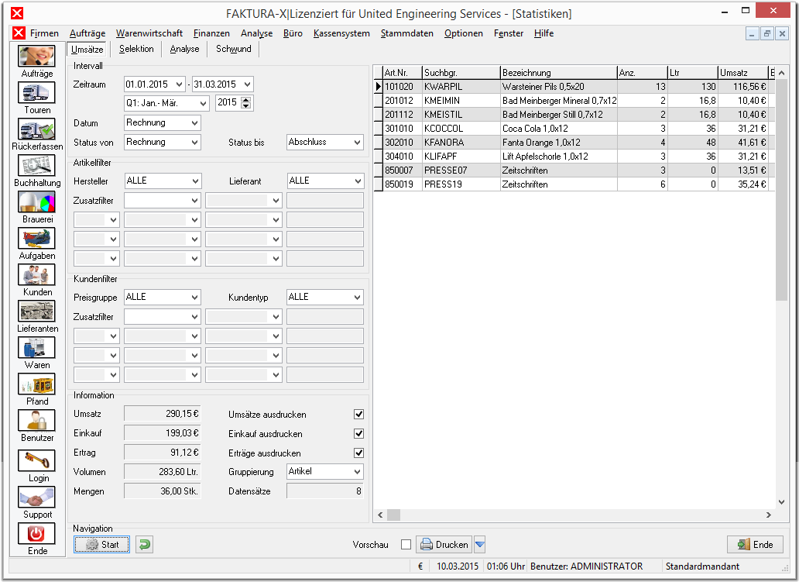Image resolution: width=799 pixels, height=582 pixels.
Task: Open the Warenwirtschaft menu
Action: tap(149, 33)
